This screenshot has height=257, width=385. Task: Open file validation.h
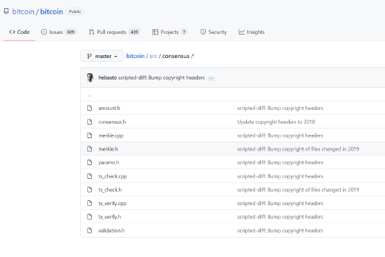pyautogui.click(x=111, y=231)
